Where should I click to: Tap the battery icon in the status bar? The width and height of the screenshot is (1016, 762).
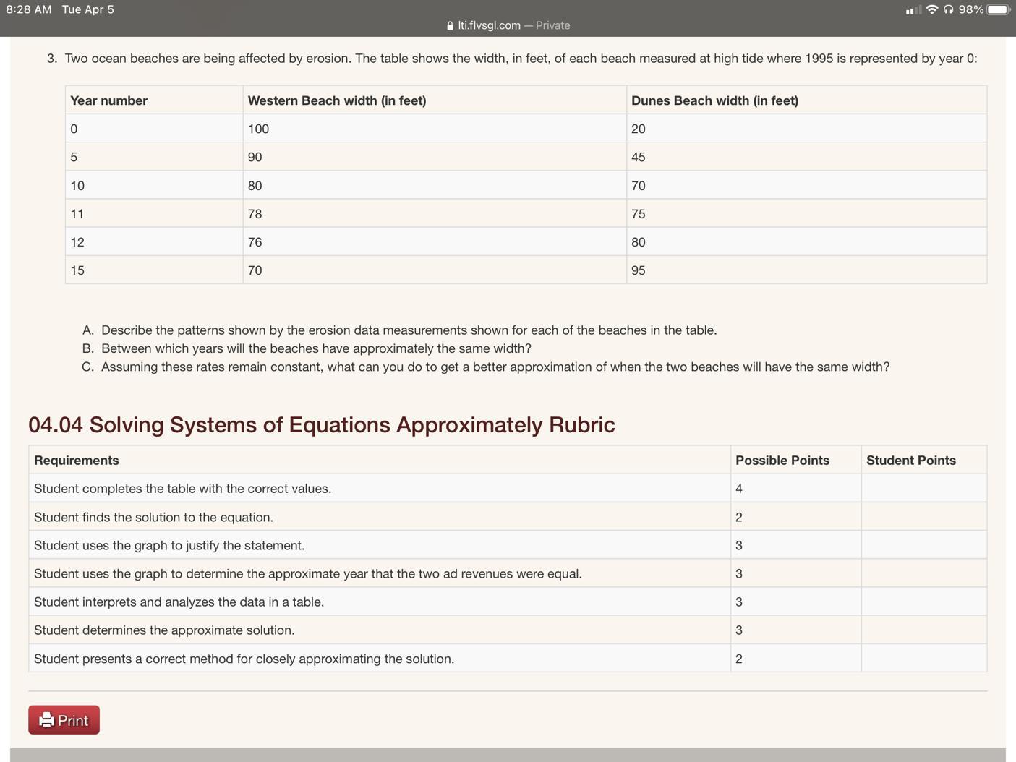[999, 9]
